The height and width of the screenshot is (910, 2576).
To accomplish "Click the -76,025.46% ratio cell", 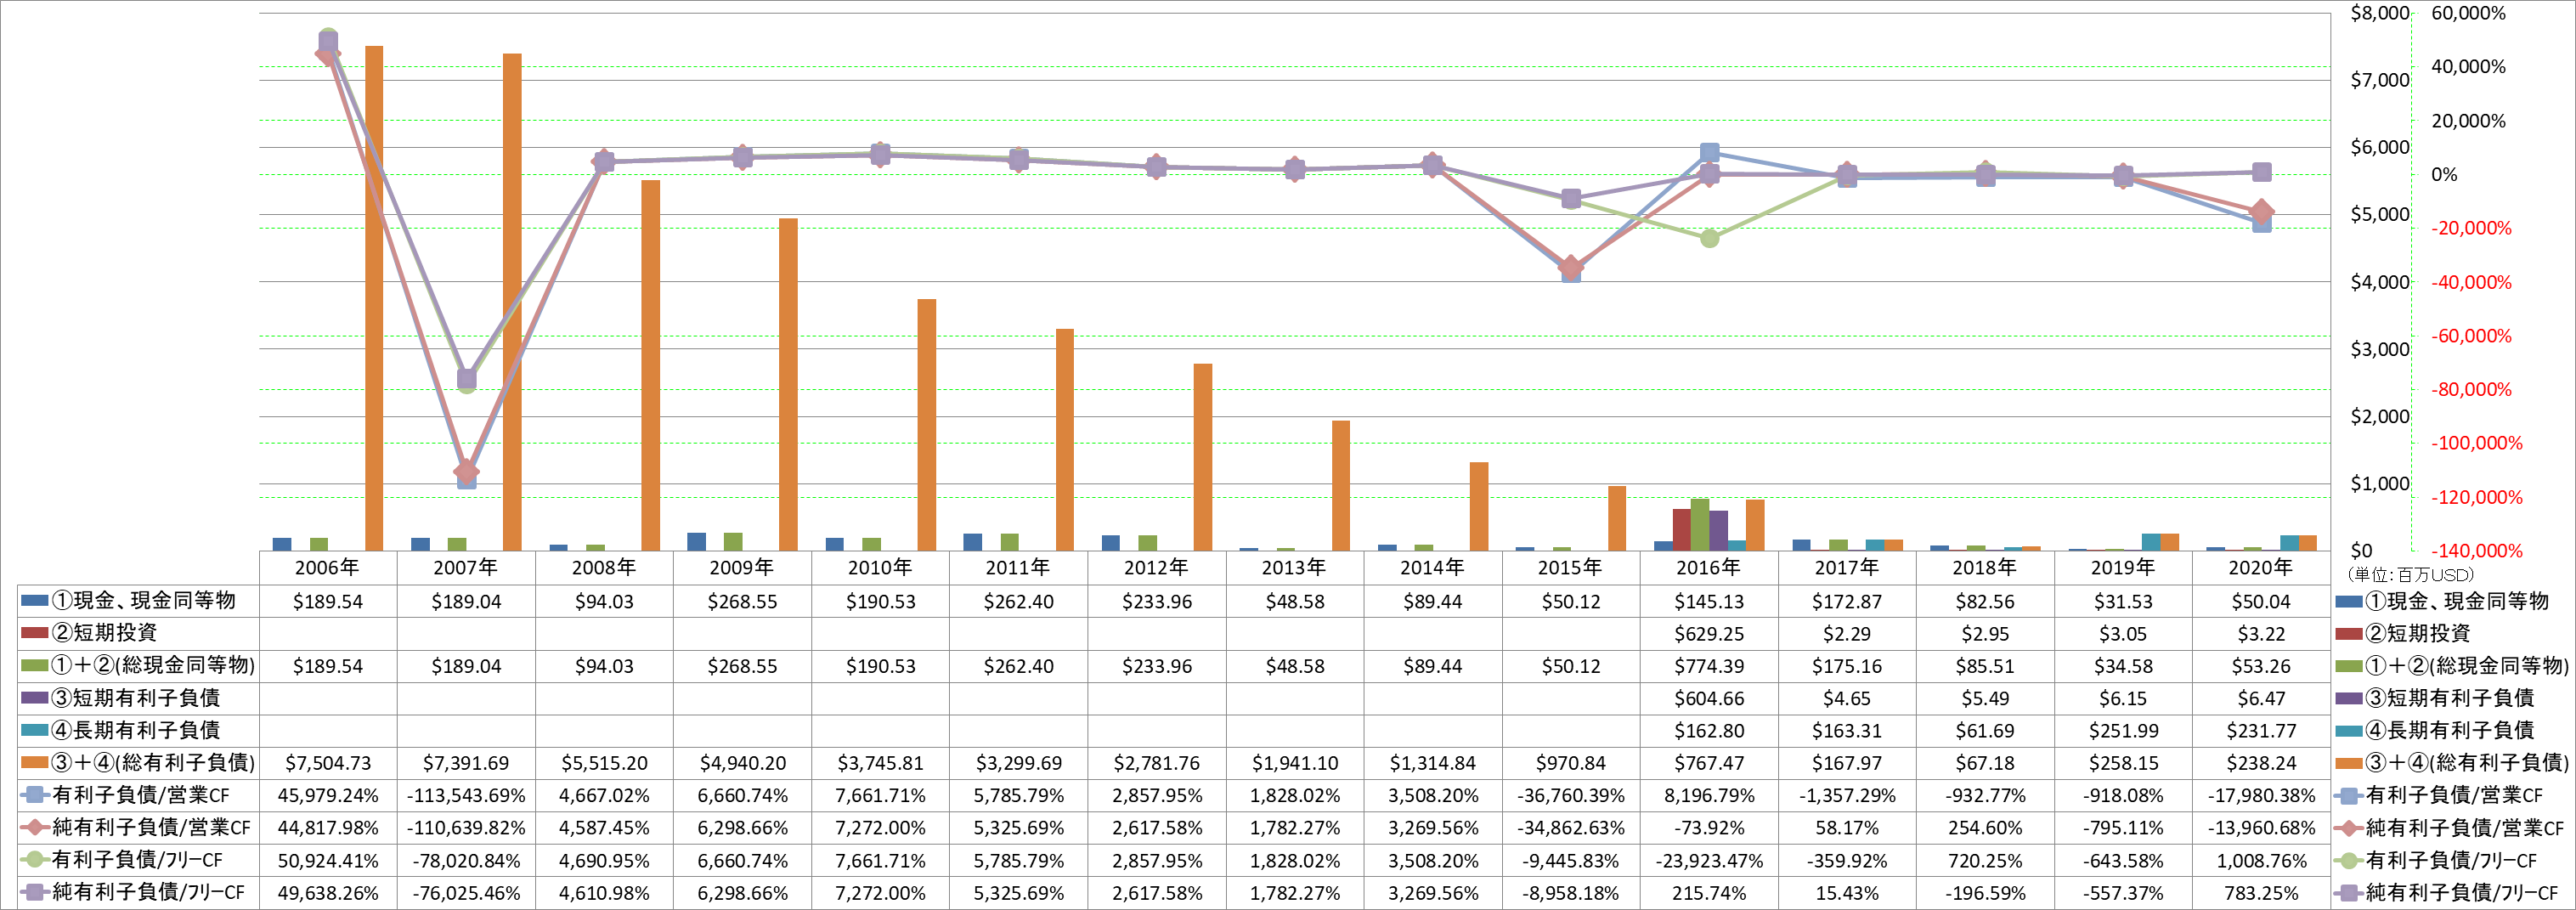I will tap(466, 893).
